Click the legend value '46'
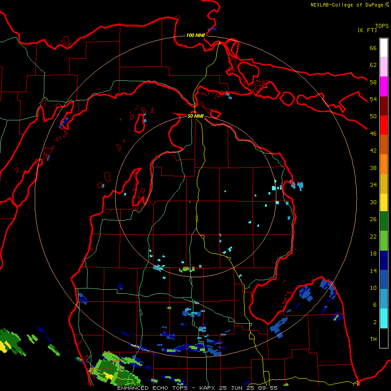Screen dimensions: 391x391 (x=373, y=134)
